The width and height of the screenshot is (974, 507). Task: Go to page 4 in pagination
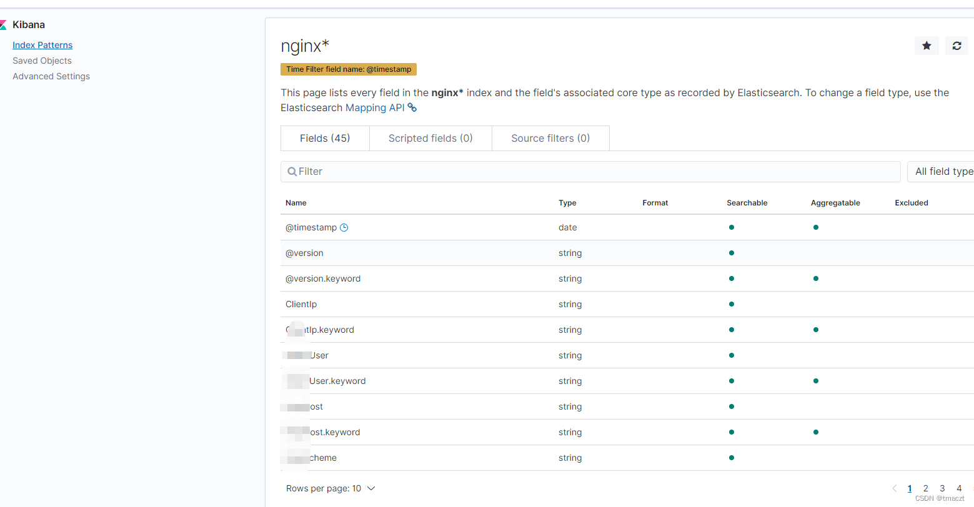click(x=959, y=488)
